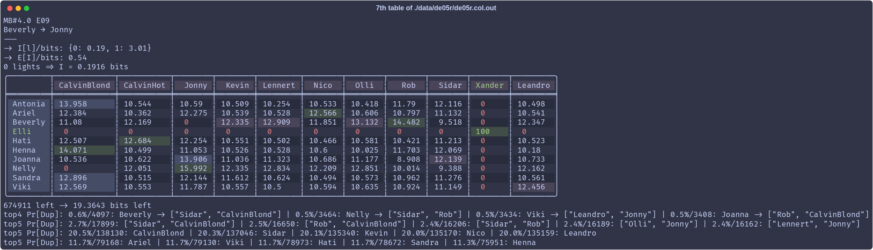
Task: Click the 12.139 cell for Joanna
Action: click(448, 159)
